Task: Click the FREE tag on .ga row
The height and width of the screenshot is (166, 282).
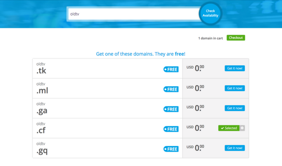Action: tap(171, 109)
